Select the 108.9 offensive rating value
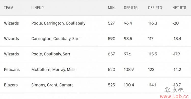The image size is (191, 99). (129, 70)
